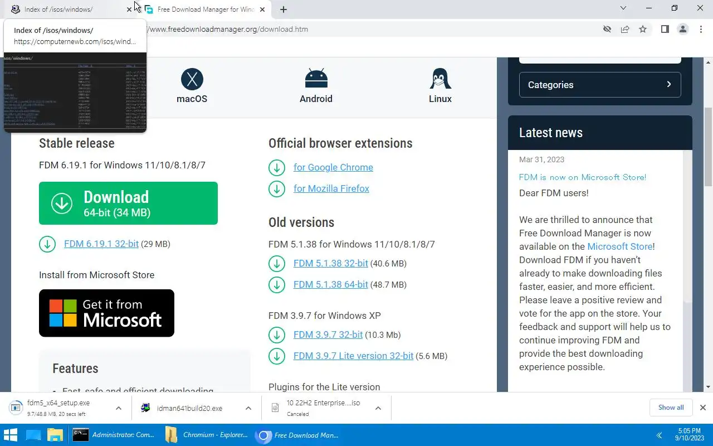The image size is (713, 446).
Task: Click the address bar URL
Action: pyautogui.click(x=229, y=29)
